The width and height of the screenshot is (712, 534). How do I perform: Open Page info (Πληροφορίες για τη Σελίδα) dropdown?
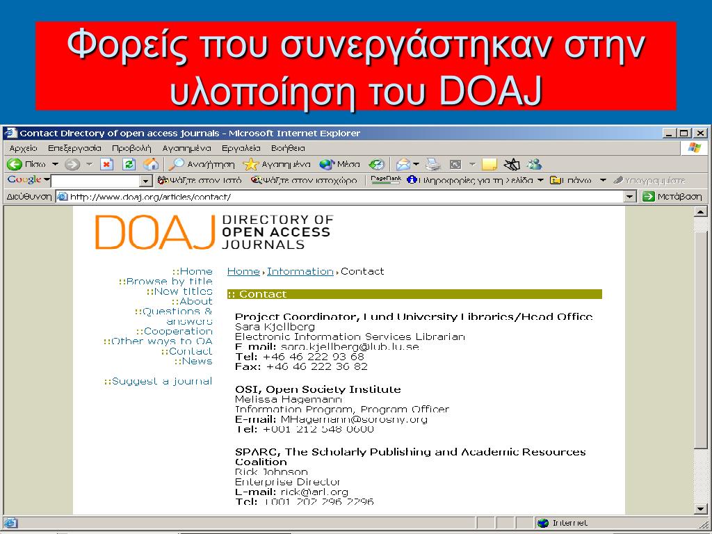pos(475,180)
